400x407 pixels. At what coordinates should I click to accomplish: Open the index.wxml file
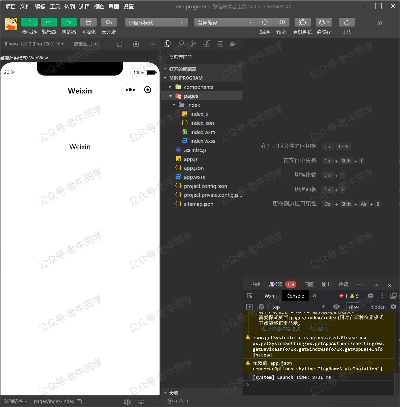pos(202,132)
